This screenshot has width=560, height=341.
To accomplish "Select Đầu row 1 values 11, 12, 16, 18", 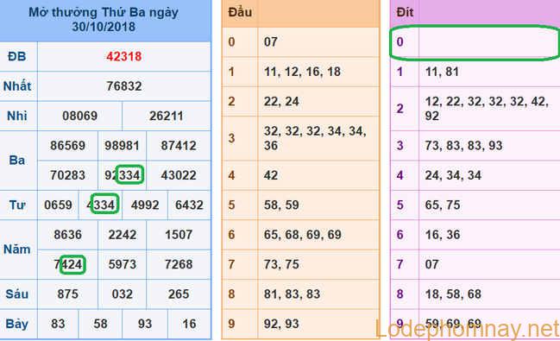I will pyautogui.click(x=302, y=72).
